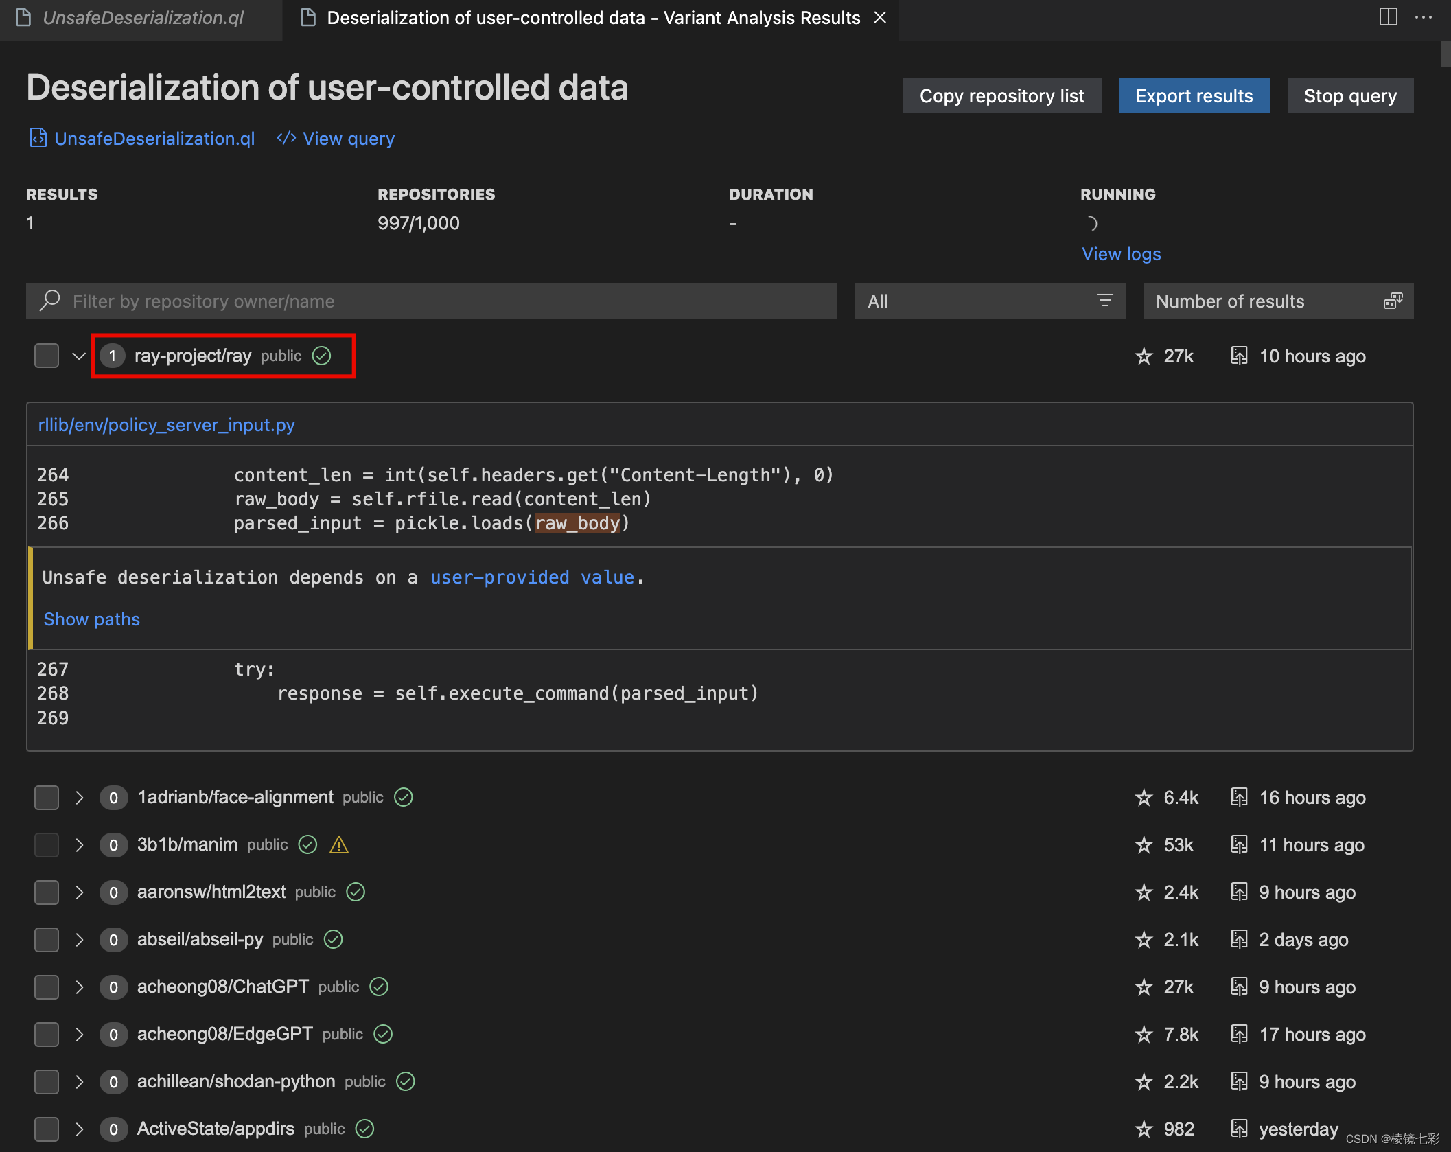Click the green check for 1adrianb/face-alignment
This screenshot has height=1152, width=1451.
tap(404, 797)
